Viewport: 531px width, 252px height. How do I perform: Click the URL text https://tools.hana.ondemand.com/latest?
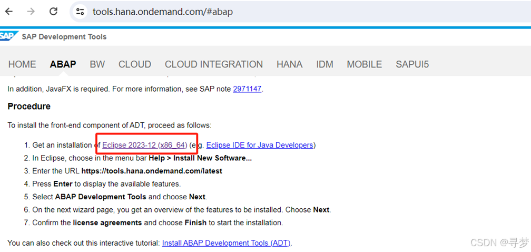[152, 171]
